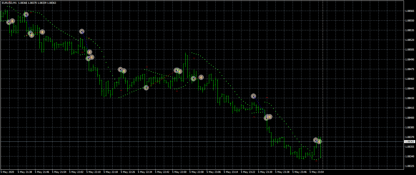Click the 5 May 23:06 time label
The height and width of the screenshot is (175, 416).
point(214,172)
